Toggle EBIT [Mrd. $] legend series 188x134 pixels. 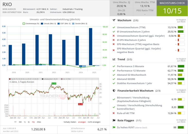[x=64, y=24]
